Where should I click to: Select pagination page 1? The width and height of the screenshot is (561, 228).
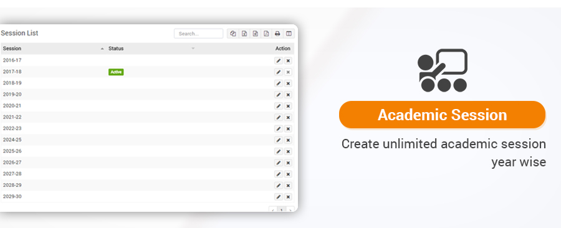[282, 209]
